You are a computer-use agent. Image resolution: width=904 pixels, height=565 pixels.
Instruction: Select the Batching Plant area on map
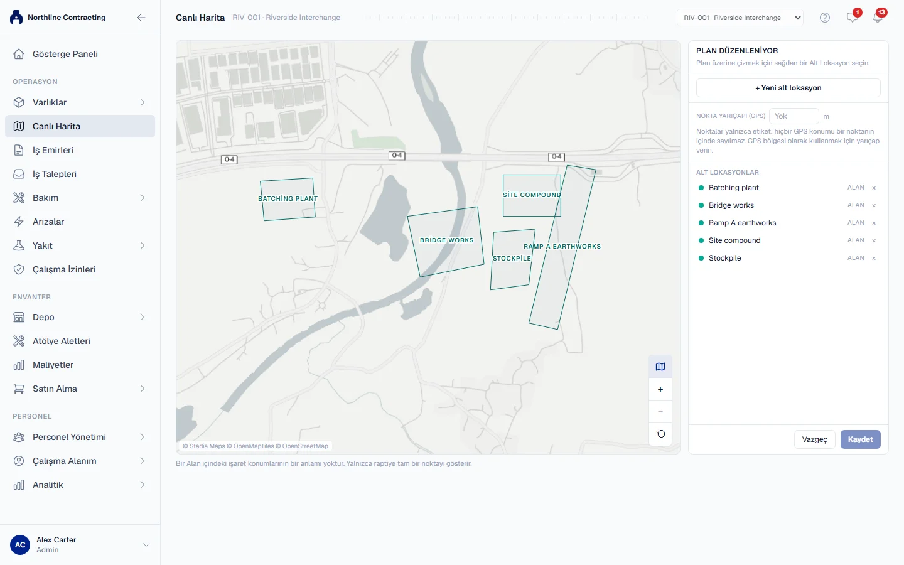coord(288,200)
